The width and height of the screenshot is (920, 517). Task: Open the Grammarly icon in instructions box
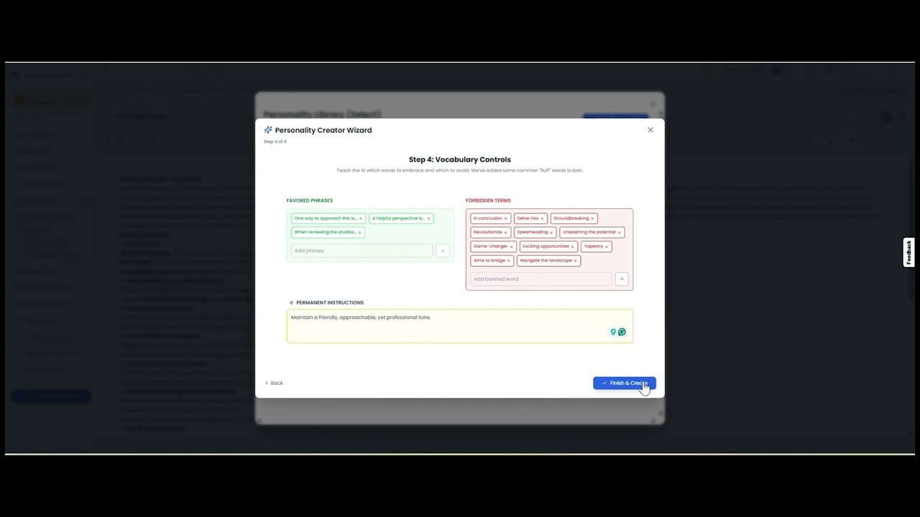(622, 332)
